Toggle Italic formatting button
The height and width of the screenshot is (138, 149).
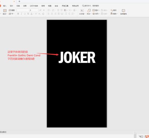pos(21,14)
